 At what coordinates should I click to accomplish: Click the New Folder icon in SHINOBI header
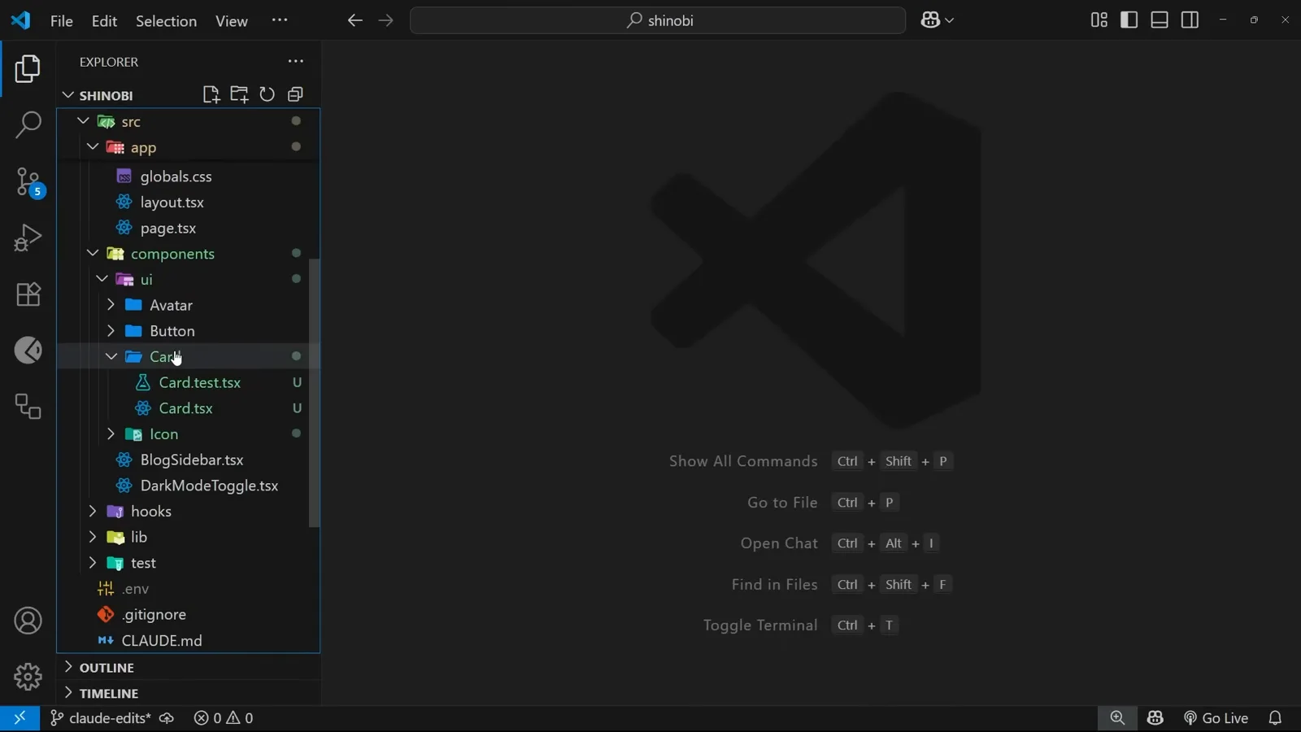239,94
